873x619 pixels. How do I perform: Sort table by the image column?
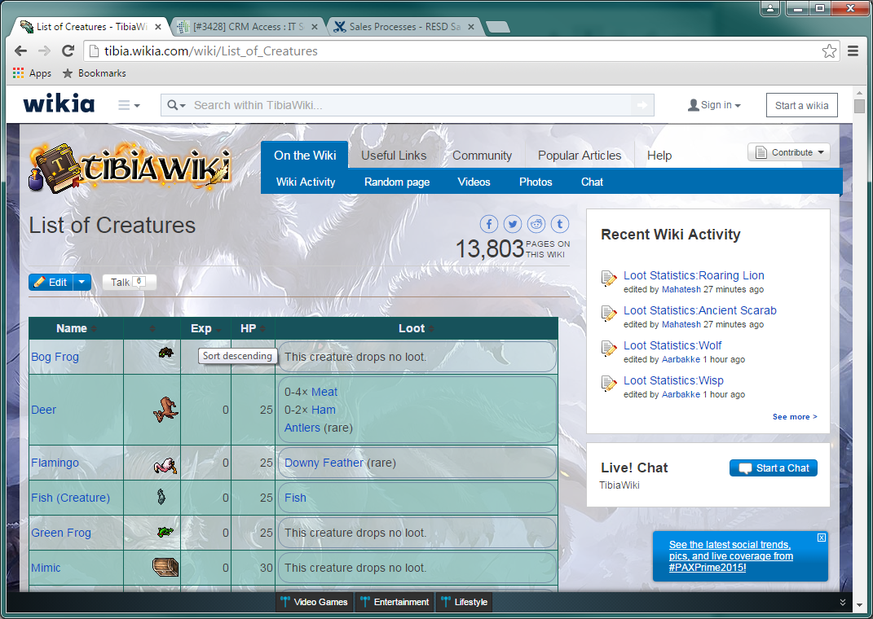tap(152, 328)
